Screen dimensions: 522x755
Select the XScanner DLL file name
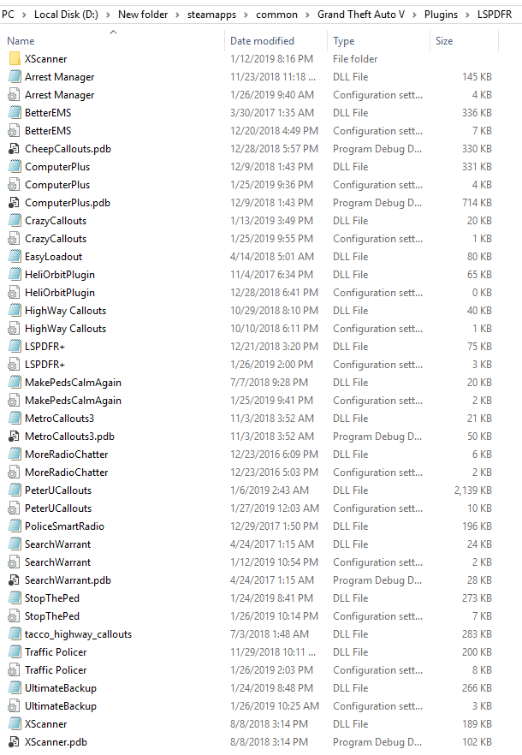(45, 723)
